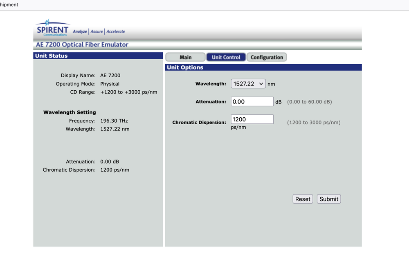Viewport: 409px width, 273px height.
Task: Click the Chromatic Dispersion: label in Unit Options
Action: [199, 122]
